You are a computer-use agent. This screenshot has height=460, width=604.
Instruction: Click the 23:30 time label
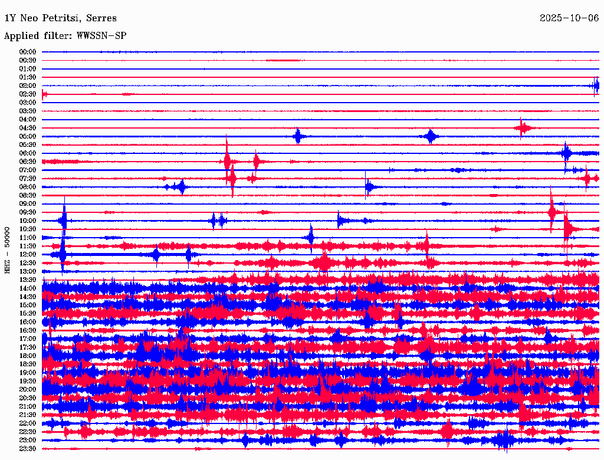pos(27,449)
